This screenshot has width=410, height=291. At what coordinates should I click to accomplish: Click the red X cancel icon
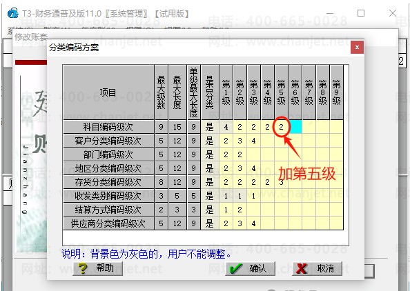pyautogui.click(x=302, y=268)
